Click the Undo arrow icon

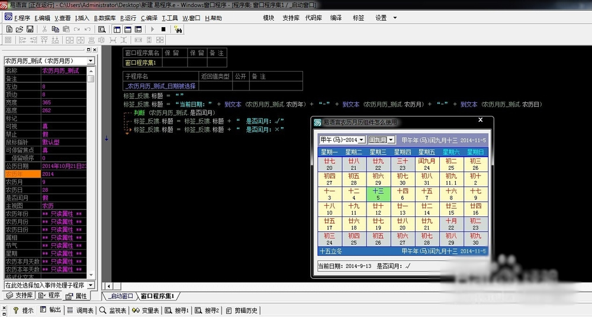(88, 30)
